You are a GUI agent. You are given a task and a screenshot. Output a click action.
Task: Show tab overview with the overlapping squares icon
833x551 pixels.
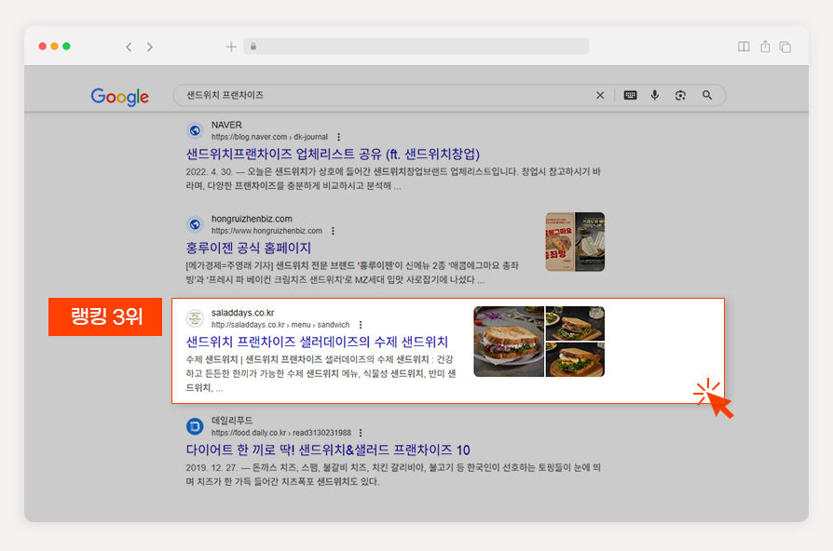point(785,47)
